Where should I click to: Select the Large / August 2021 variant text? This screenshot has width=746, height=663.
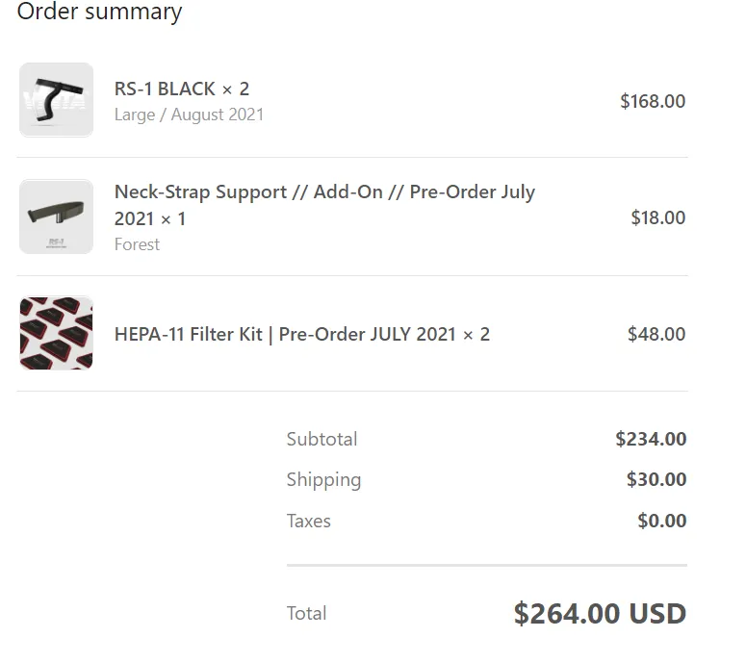point(189,115)
